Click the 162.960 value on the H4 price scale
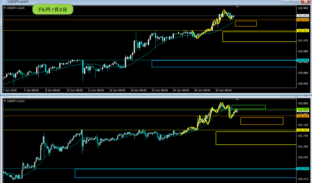Screen dimensions: 312x183 click(303, 8)
